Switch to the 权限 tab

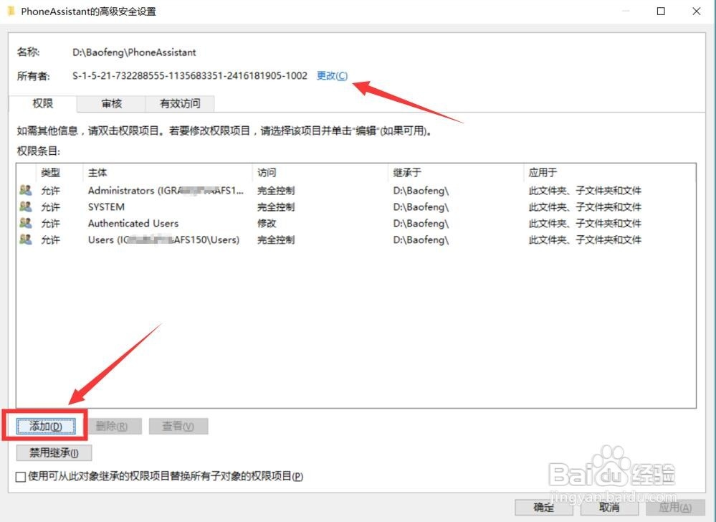tap(44, 103)
